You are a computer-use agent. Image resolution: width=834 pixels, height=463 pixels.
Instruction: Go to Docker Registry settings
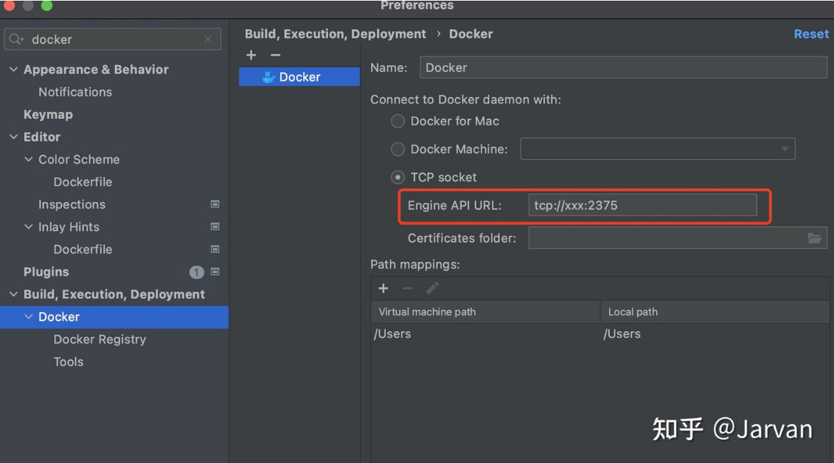tap(100, 339)
